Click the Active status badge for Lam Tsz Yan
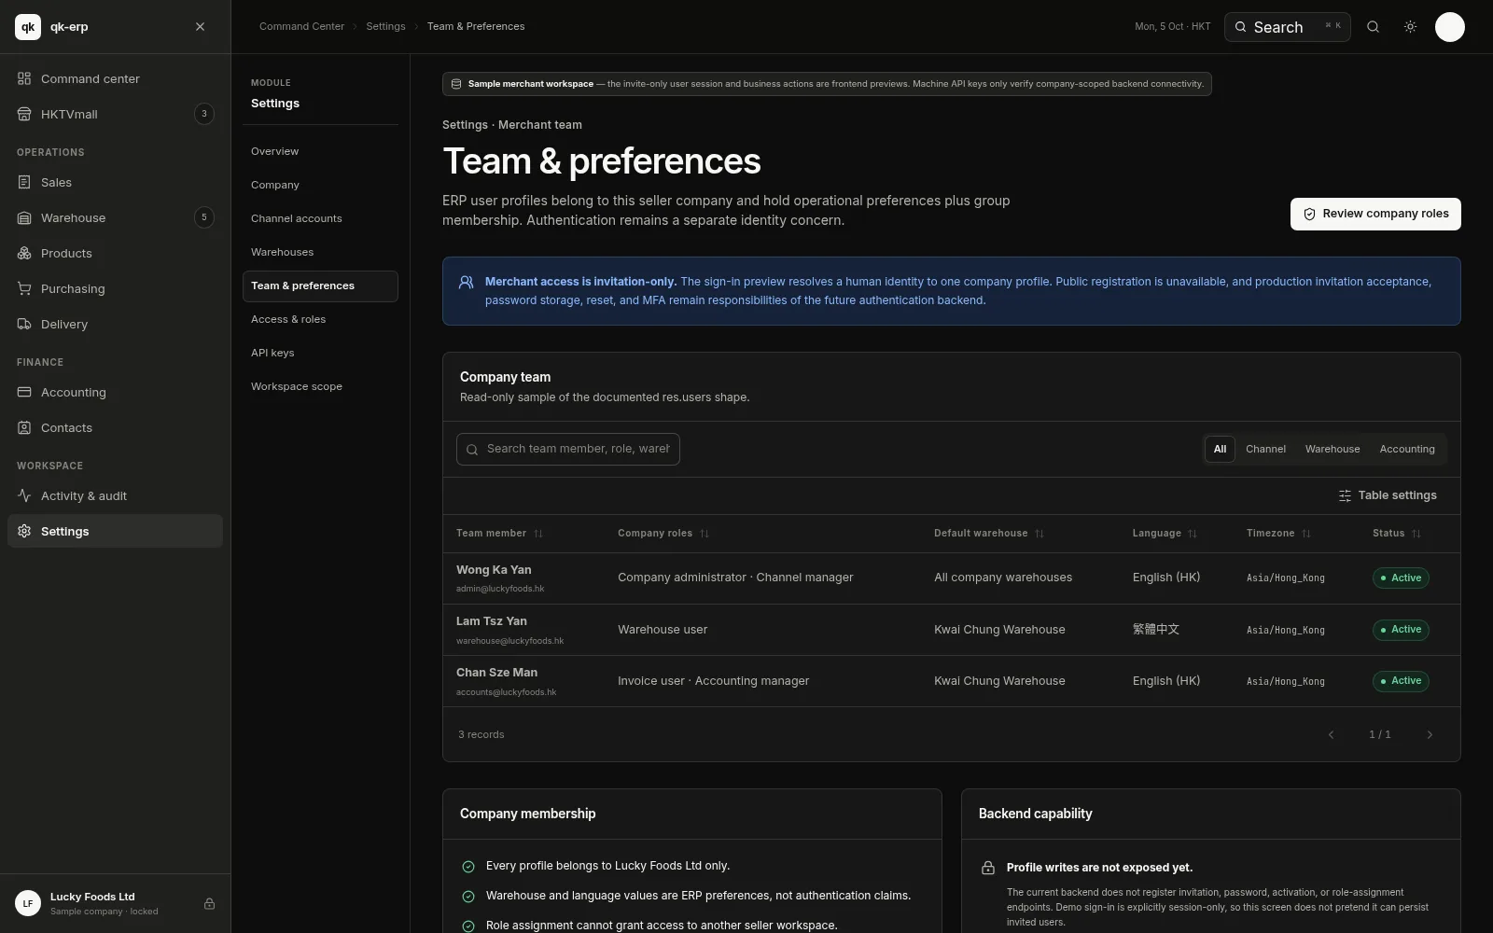This screenshot has height=933, width=1493. 1401,630
